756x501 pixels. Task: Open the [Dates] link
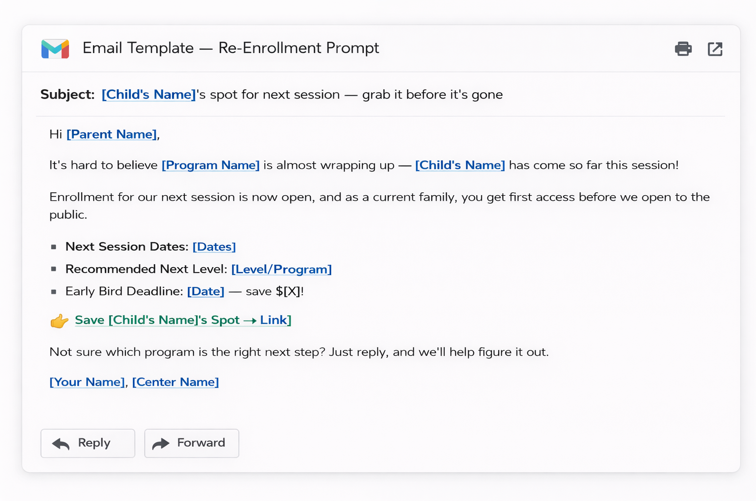coord(214,246)
